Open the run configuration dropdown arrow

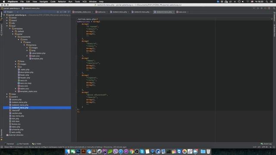click(254, 8)
